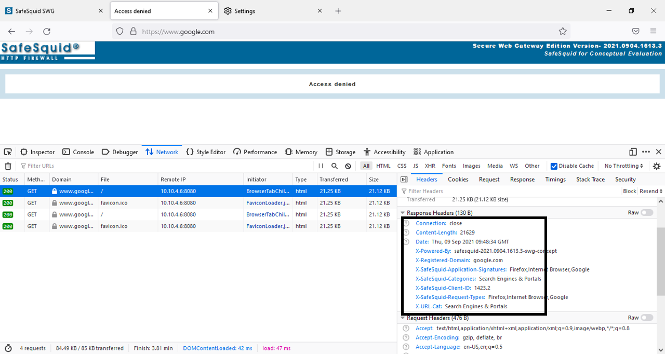Viewport: 665px width, 354px height.
Task: Collapse the Response Headers section
Action: (x=403, y=213)
